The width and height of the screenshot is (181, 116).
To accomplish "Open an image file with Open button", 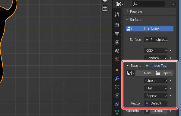I will tap(164, 73).
